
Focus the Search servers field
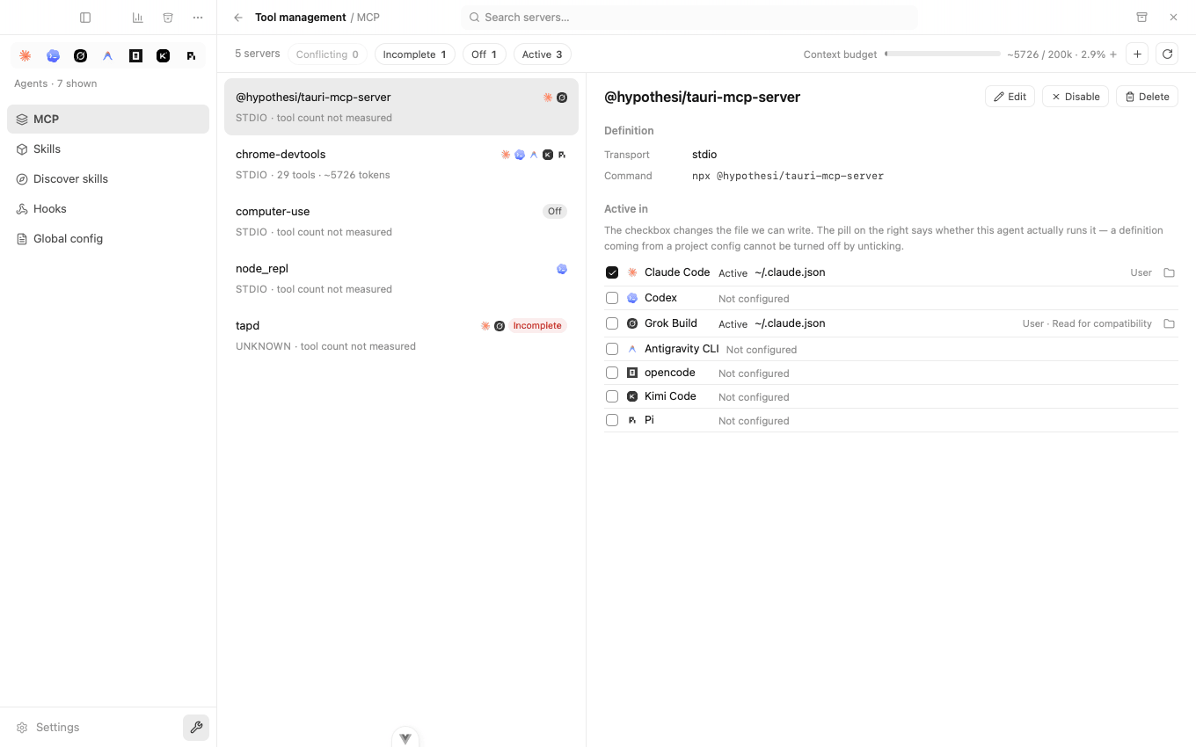click(689, 18)
